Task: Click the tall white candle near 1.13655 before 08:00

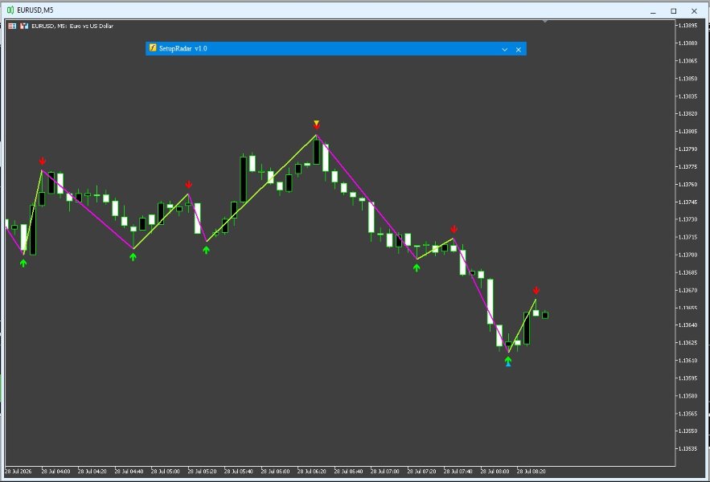Action: (x=490, y=301)
